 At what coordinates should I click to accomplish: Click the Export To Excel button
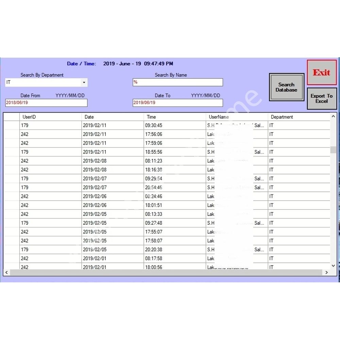tap(321, 99)
